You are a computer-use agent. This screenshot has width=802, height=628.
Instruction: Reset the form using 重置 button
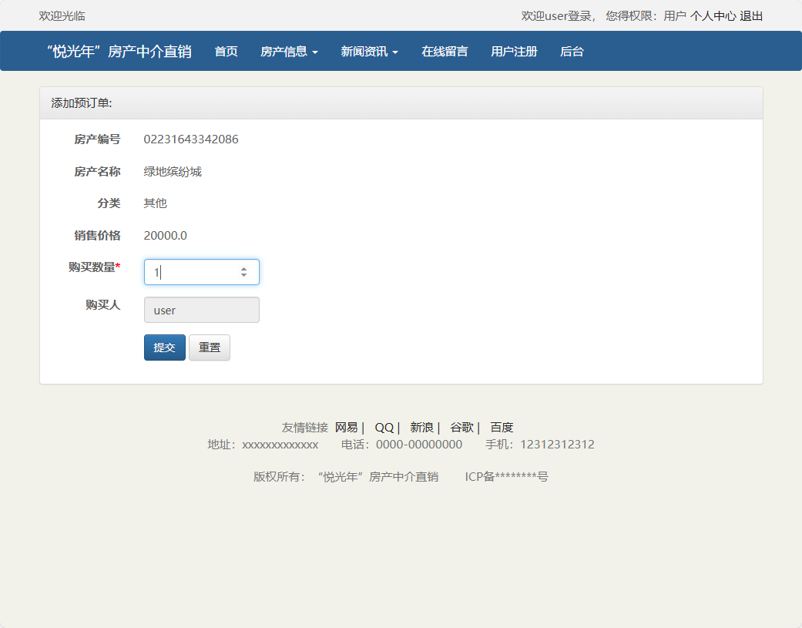(209, 348)
